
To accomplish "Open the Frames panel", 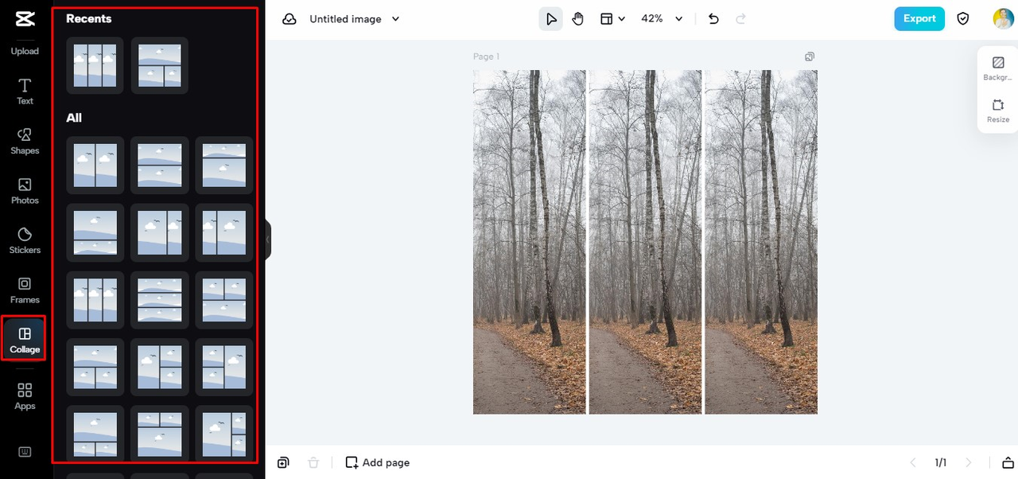I will pos(25,290).
